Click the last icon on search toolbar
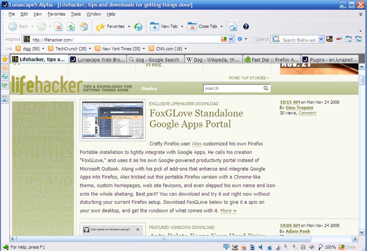Image resolution: width=367 pixels, height=251 pixels. (358, 39)
